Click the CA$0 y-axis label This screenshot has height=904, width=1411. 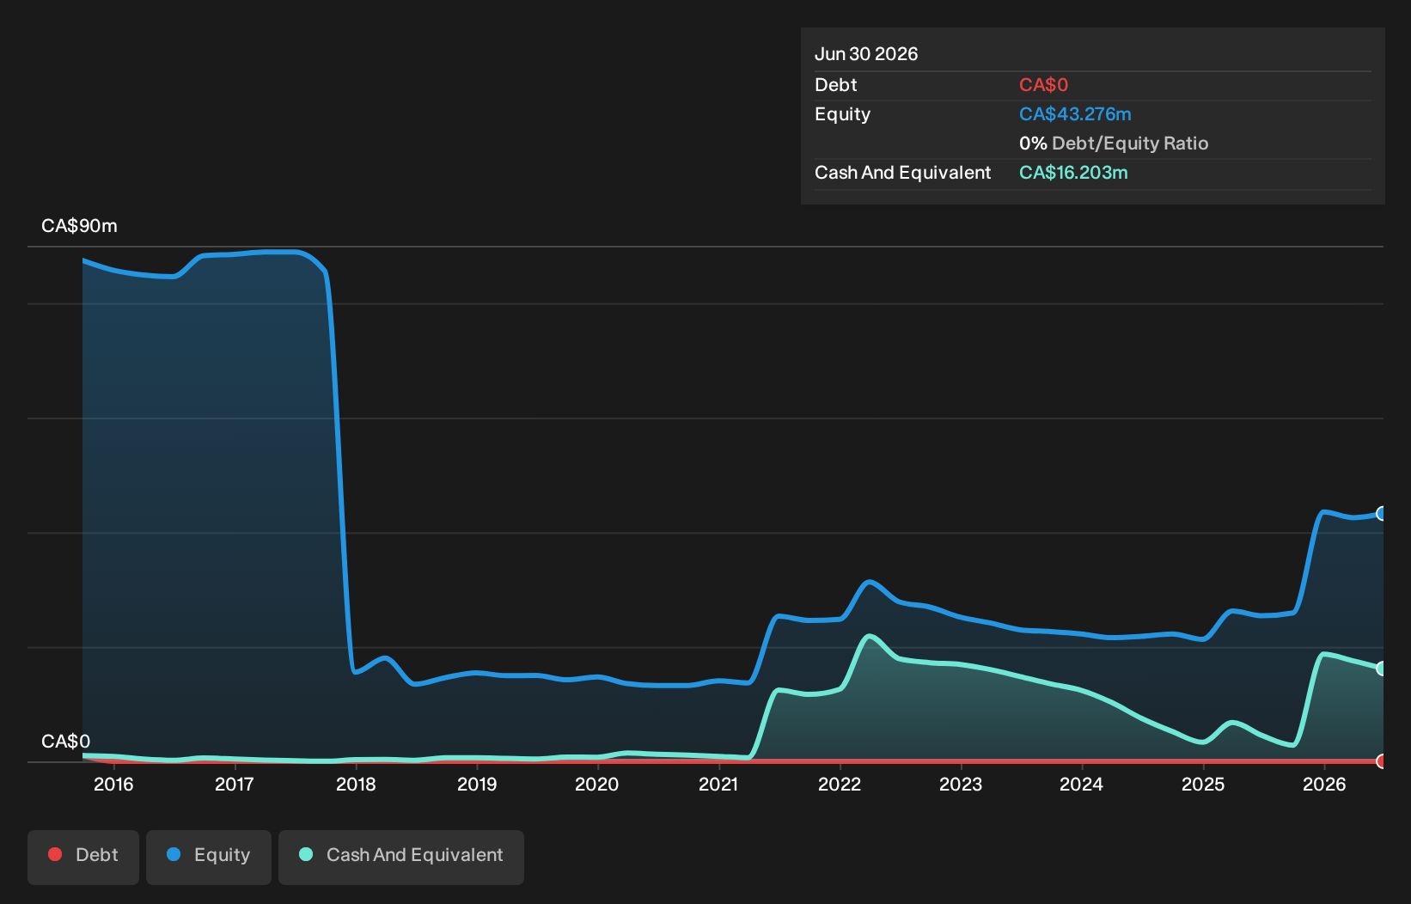point(65,742)
